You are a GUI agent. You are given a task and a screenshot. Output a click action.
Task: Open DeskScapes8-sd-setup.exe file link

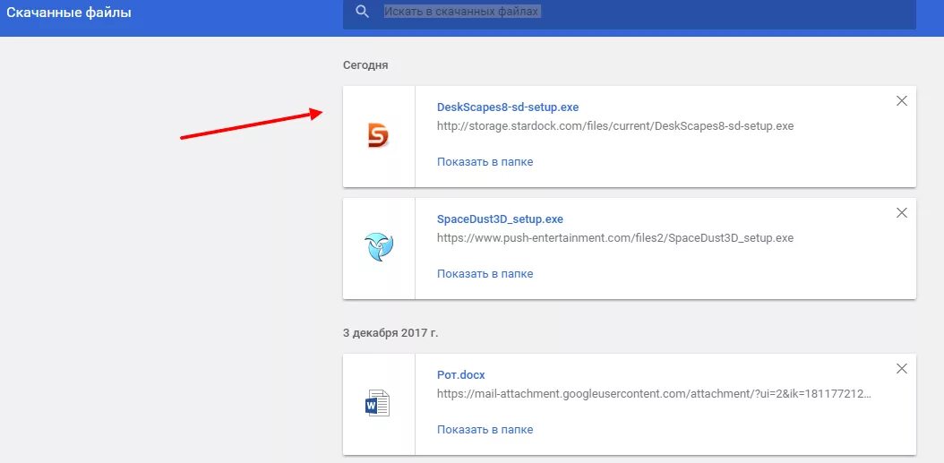[x=508, y=107]
